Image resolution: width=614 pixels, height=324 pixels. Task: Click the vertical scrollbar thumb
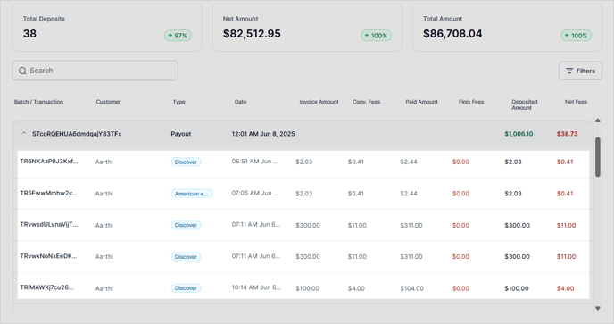coord(598,157)
